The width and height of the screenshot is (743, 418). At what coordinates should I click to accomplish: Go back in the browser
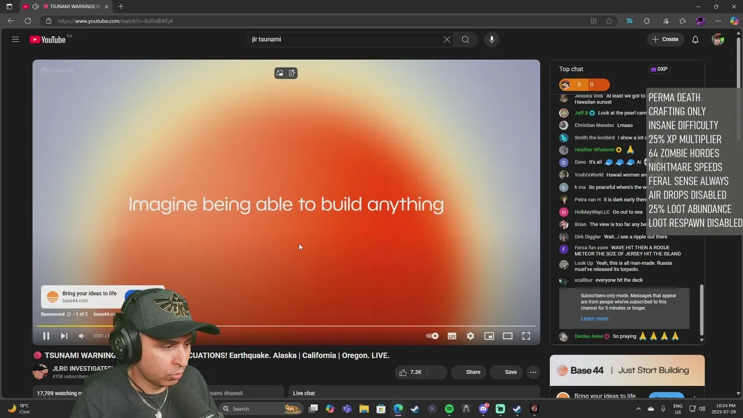pyautogui.click(x=10, y=21)
